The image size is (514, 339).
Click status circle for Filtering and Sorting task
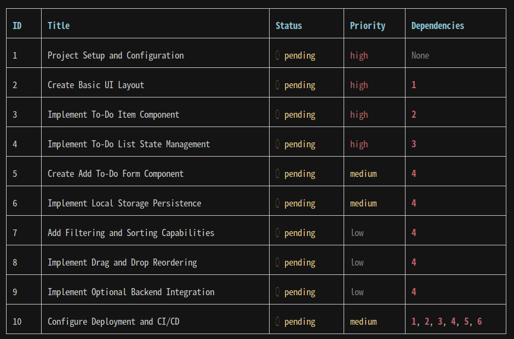(x=278, y=233)
